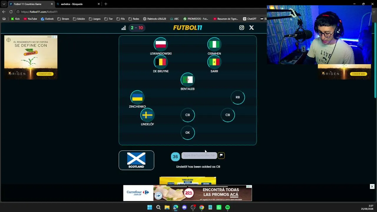
Task: Open OBS Studio from the taskbar
Action: pyautogui.click(x=193, y=207)
